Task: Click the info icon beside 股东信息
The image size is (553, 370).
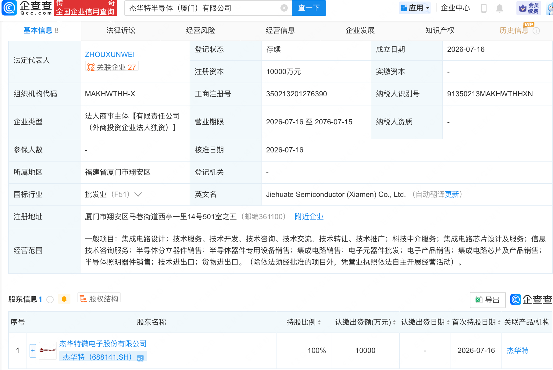Action: pyautogui.click(x=50, y=300)
